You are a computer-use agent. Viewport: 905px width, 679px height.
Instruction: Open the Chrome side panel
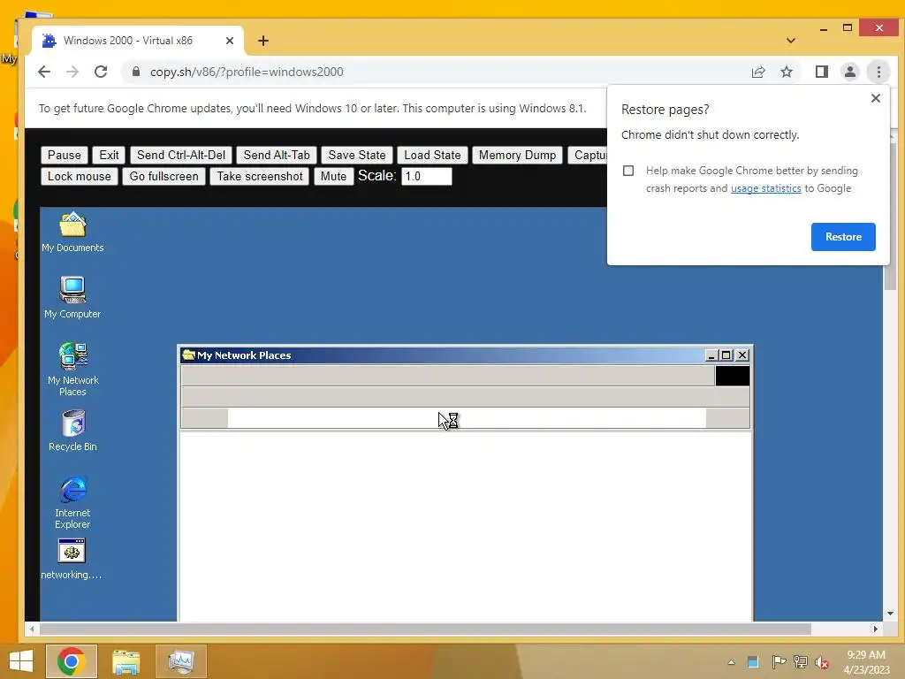[821, 72]
